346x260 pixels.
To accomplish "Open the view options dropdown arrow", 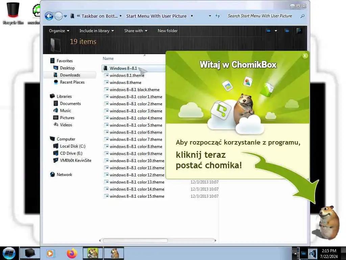I will pyautogui.click(x=276, y=31).
